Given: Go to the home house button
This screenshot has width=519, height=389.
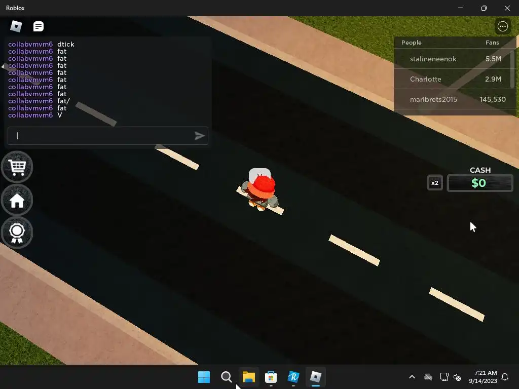Looking at the screenshot, I should [x=17, y=200].
